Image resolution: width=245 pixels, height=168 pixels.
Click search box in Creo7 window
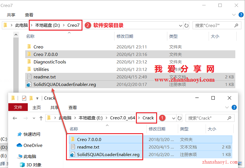click(217, 25)
